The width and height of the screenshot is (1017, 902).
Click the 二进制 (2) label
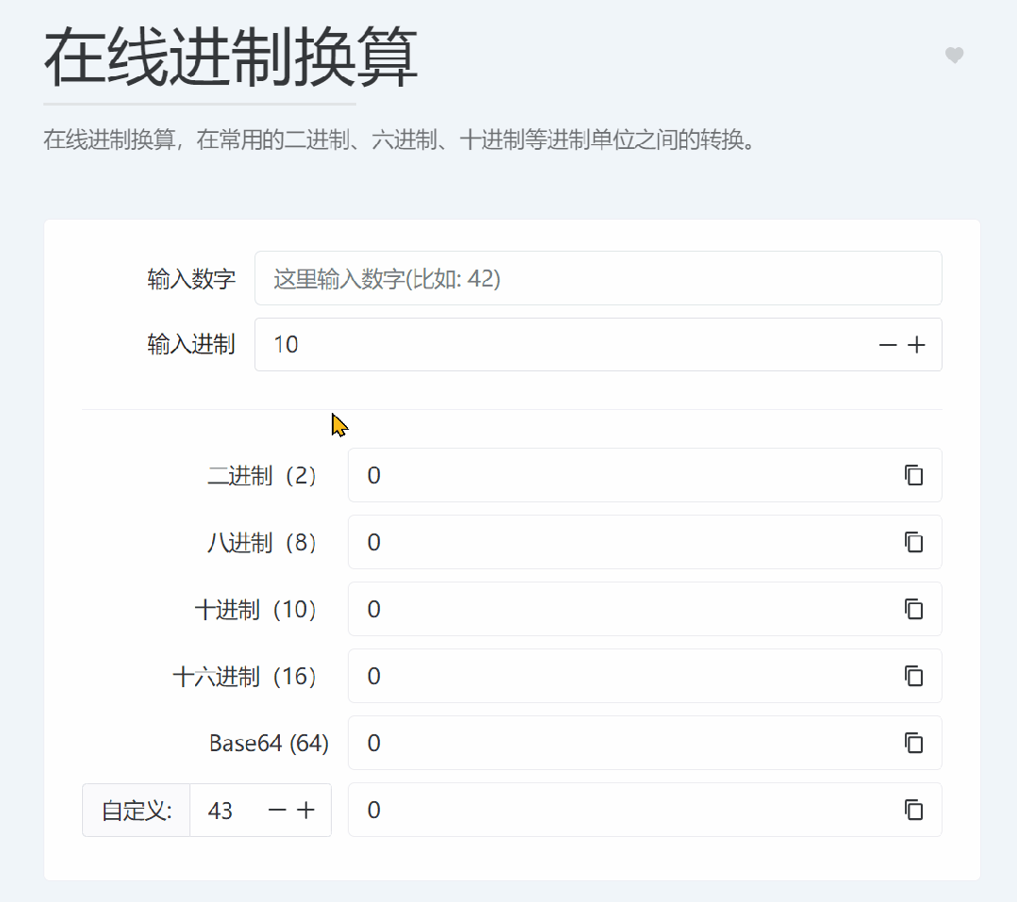coord(262,475)
